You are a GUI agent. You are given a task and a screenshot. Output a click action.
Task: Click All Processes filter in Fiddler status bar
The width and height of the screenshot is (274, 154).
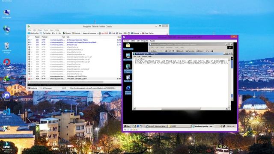(46, 88)
